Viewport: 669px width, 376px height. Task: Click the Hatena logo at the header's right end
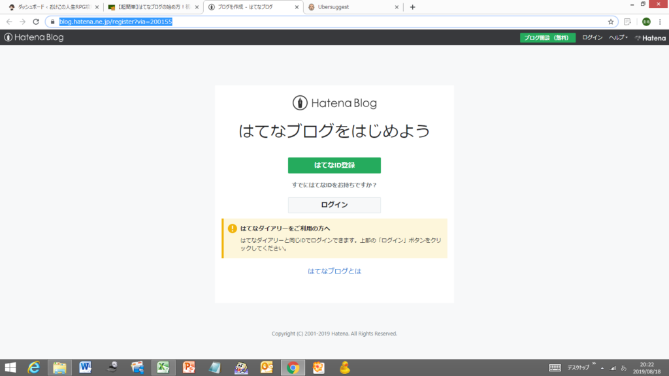pyautogui.click(x=650, y=38)
